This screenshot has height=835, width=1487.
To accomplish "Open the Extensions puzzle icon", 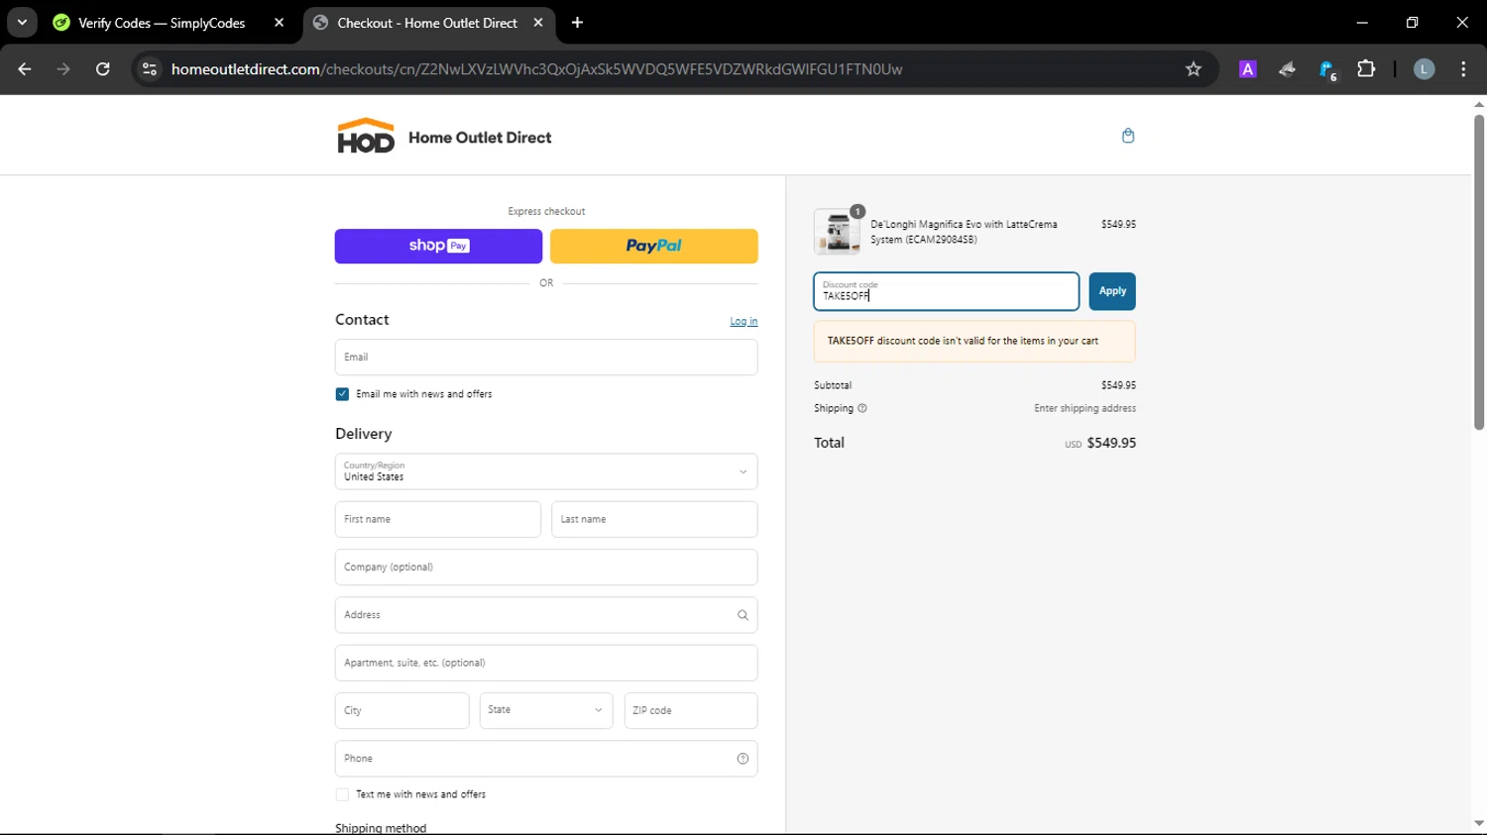I will click(x=1366, y=69).
